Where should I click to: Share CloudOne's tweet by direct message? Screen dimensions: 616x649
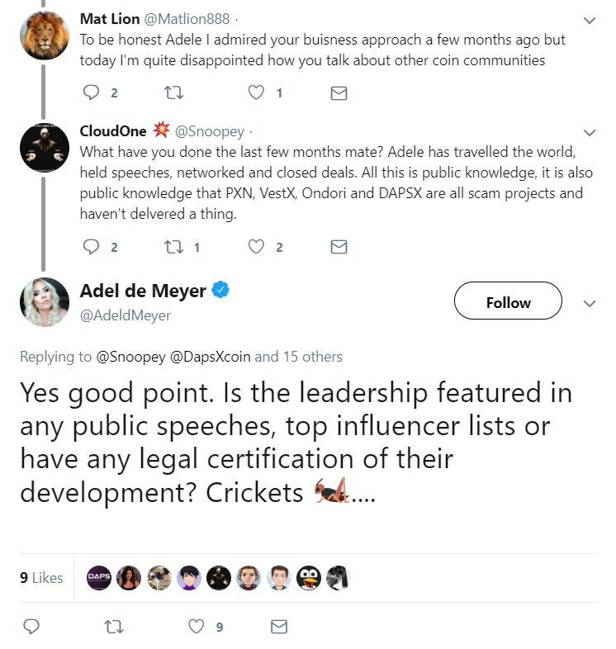(x=339, y=246)
